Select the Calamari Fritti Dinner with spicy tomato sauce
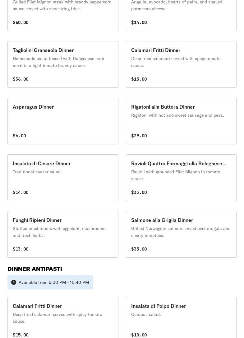The image size is (244, 338). [x=181, y=64]
